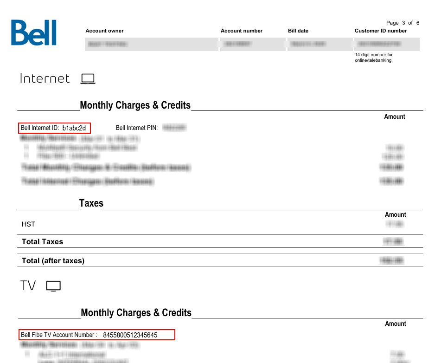Click the television icon beside TV
This screenshot has width=441, height=363.
[53, 286]
